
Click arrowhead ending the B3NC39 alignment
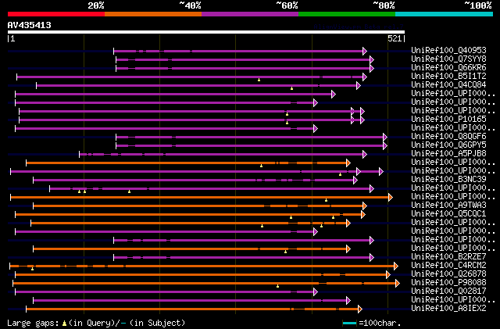point(355,181)
